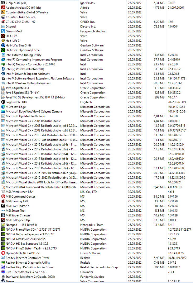Select Intel(R) Computing Improvement Program row
The width and height of the screenshot is (193, 283).
(x=34, y=59)
